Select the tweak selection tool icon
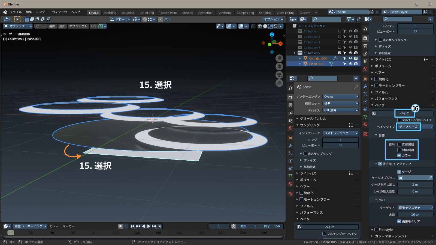 [17, 19]
